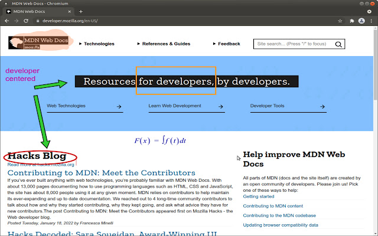The image size is (378, 236).
Task: Open the Hacks Decoded: Sara Soueidan article link
Action: click(112, 233)
